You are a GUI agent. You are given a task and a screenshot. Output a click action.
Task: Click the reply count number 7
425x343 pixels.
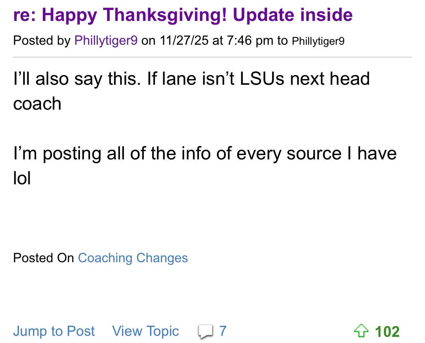point(223,331)
